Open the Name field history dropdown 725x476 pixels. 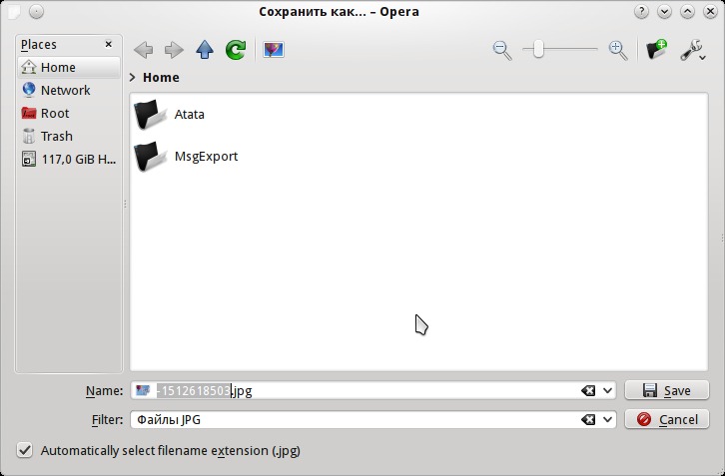[x=607, y=391]
